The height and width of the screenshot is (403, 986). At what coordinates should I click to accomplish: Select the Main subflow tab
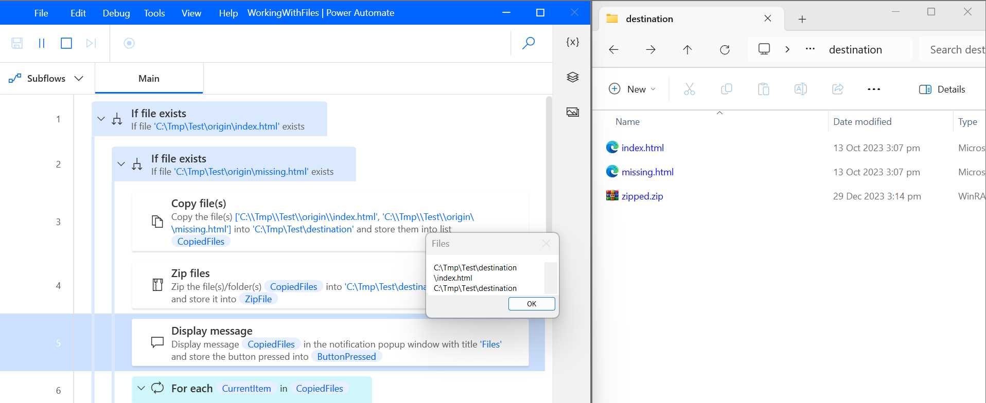pos(149,79)
